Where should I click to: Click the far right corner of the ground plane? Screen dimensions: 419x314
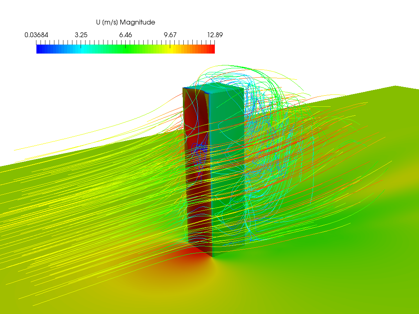coord(395,86)
